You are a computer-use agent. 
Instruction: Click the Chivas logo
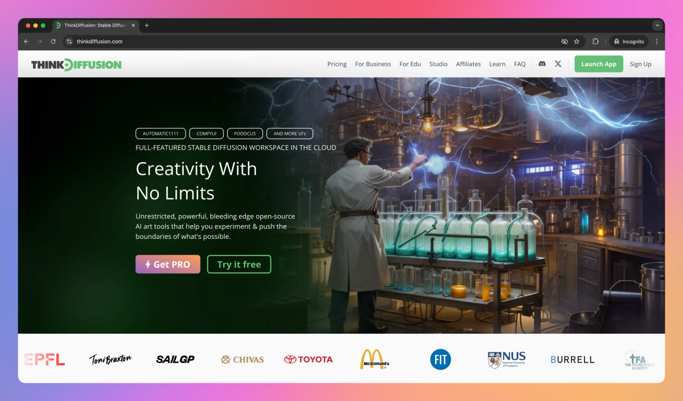click(242, 359)
